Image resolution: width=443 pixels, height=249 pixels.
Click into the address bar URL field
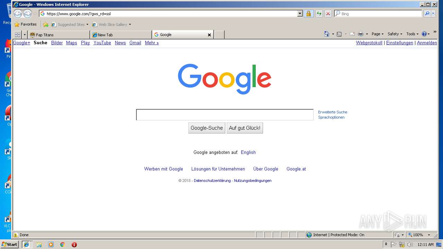point(171,14)
